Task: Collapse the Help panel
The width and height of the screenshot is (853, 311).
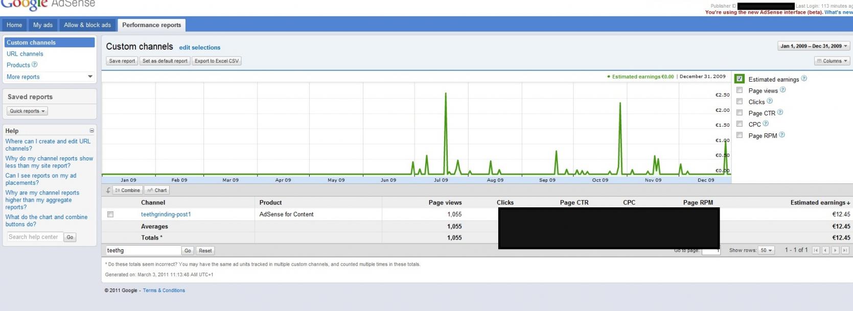Action: [91, 131]
